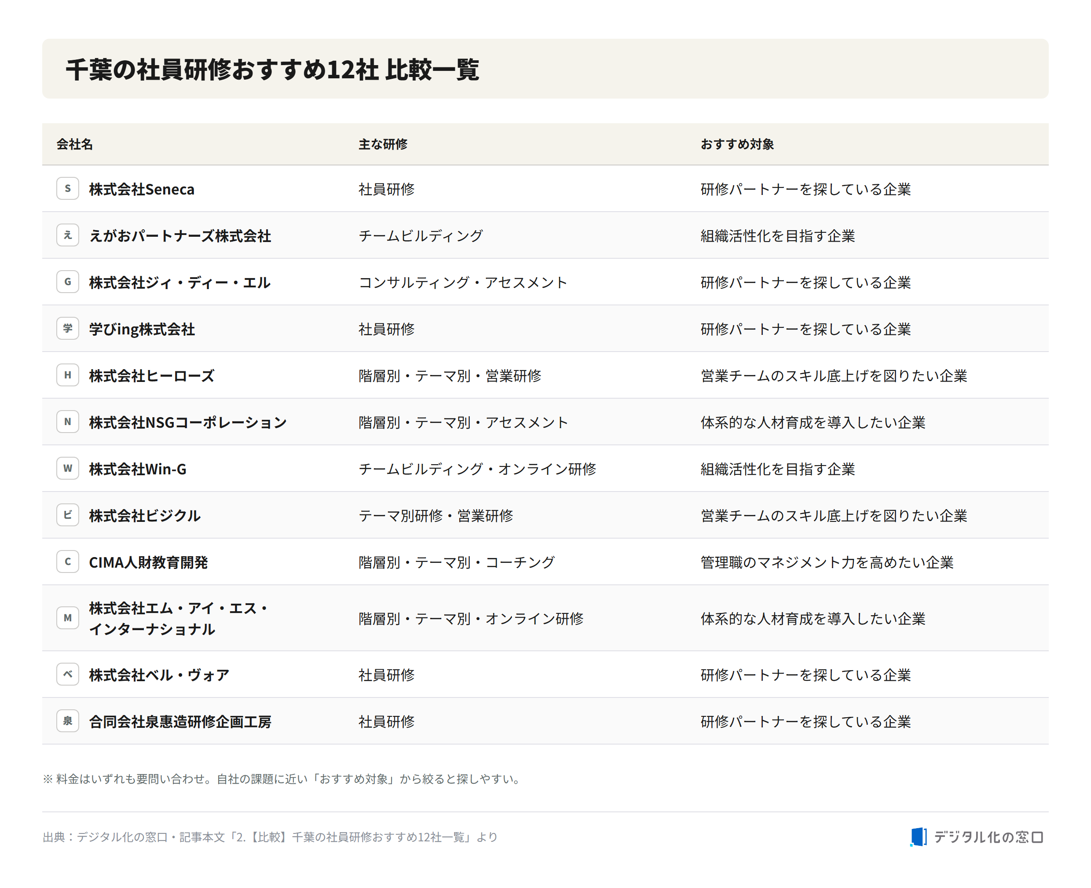This screenshot has height=888, width=1091.
Task: Click the デジタル化の窓口 brand name text
Action: pos(989,837)
